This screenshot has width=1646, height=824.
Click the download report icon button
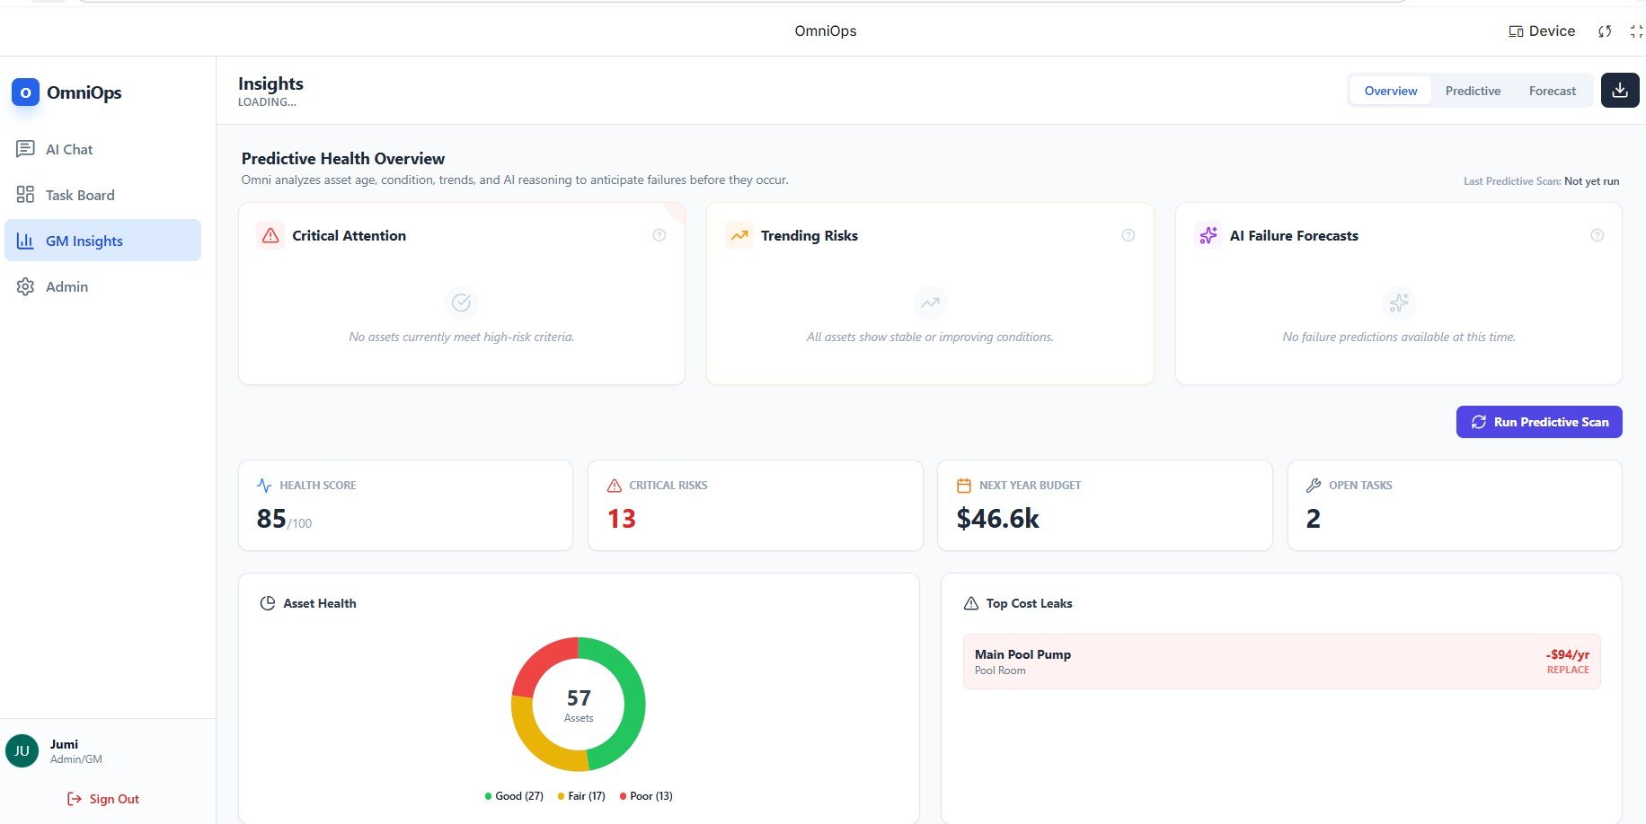pyautogui.click(x=1620, y=91)
